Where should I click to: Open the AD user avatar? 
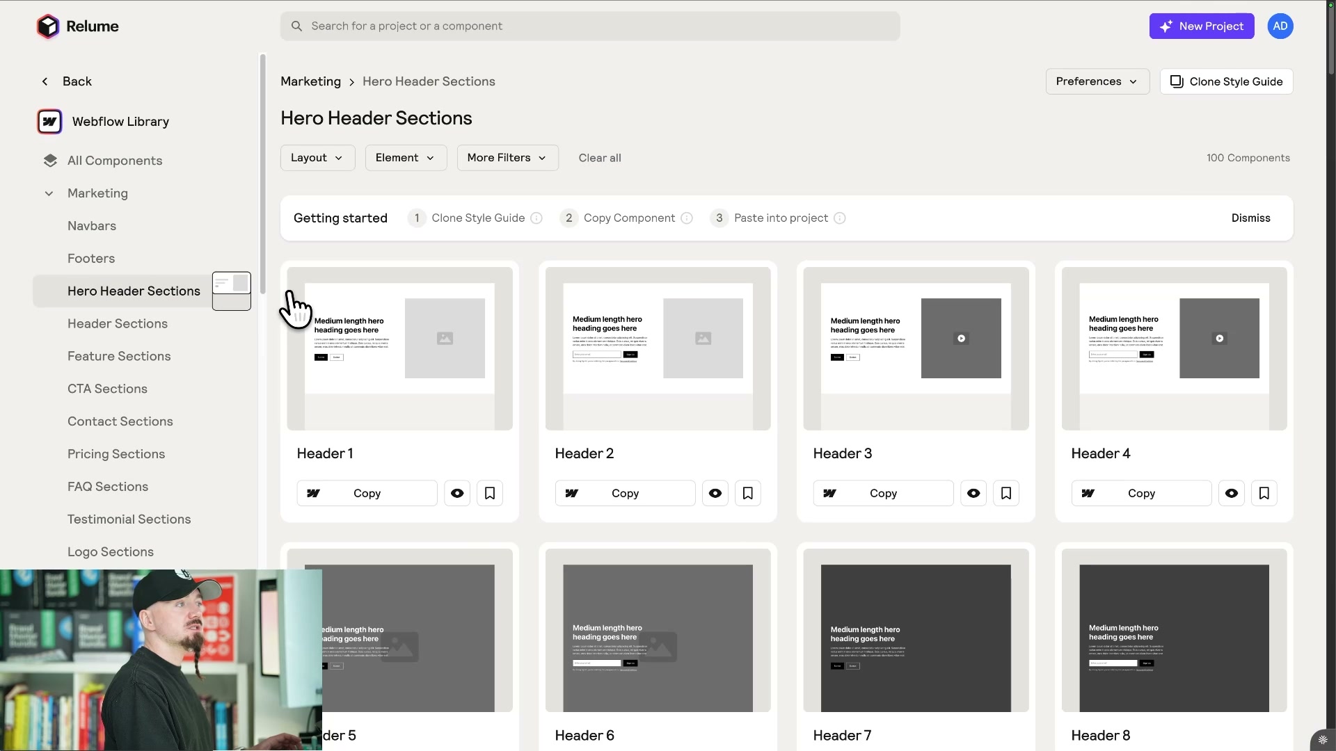point(1280,26)
